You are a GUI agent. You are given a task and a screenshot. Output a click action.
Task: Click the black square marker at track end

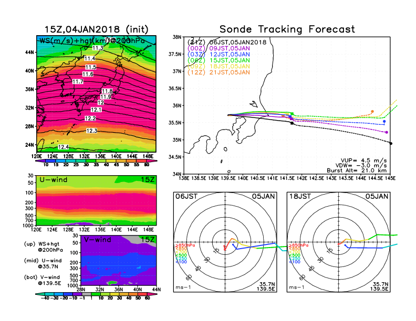pos(391,143)
